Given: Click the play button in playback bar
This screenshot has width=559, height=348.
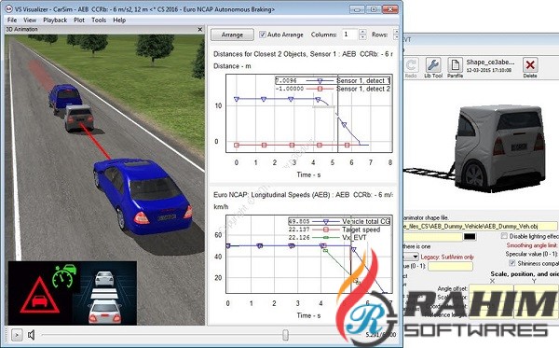Looking at the screenshot, I should pyautogui.click(x=17, y=335).
